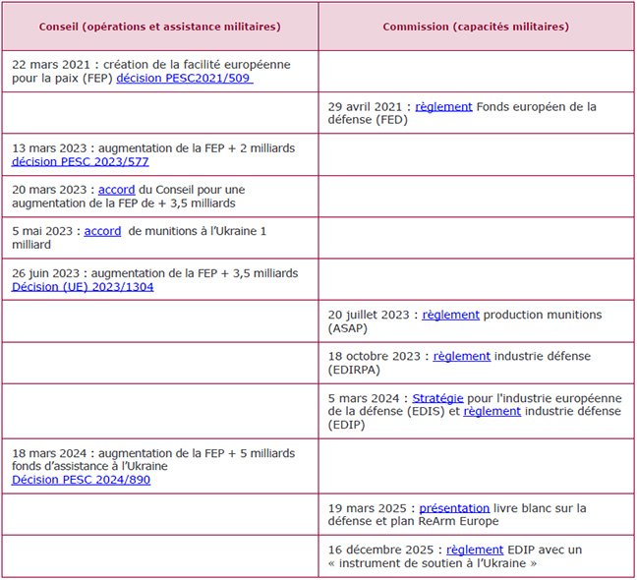This screenshot has height=580, width=637.
Task: Click règlement link in the 5 mars 2024 entry
Action: point(492,411)
